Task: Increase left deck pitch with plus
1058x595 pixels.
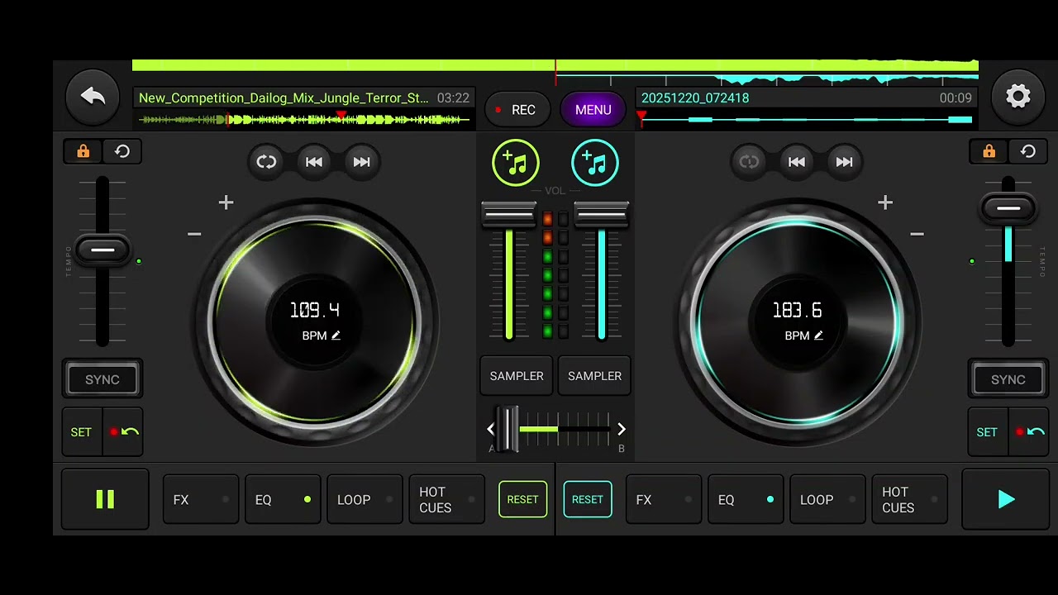Action: [x=226, y=202]
